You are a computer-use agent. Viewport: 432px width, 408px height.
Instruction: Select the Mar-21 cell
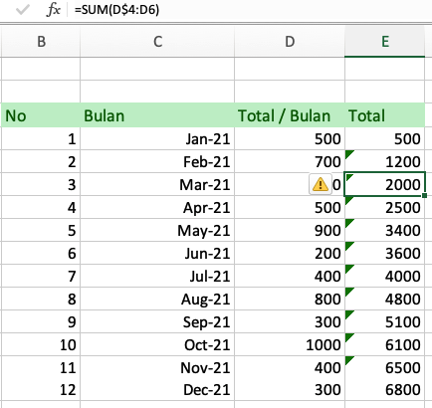[157, 184]
